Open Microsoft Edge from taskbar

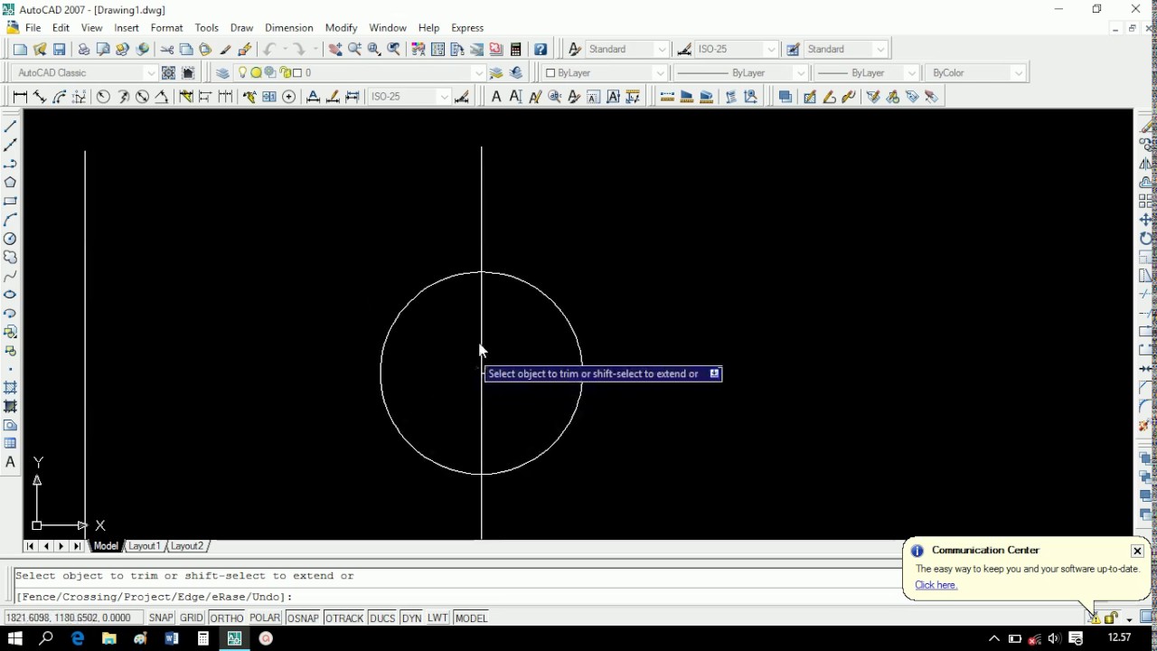78,638
